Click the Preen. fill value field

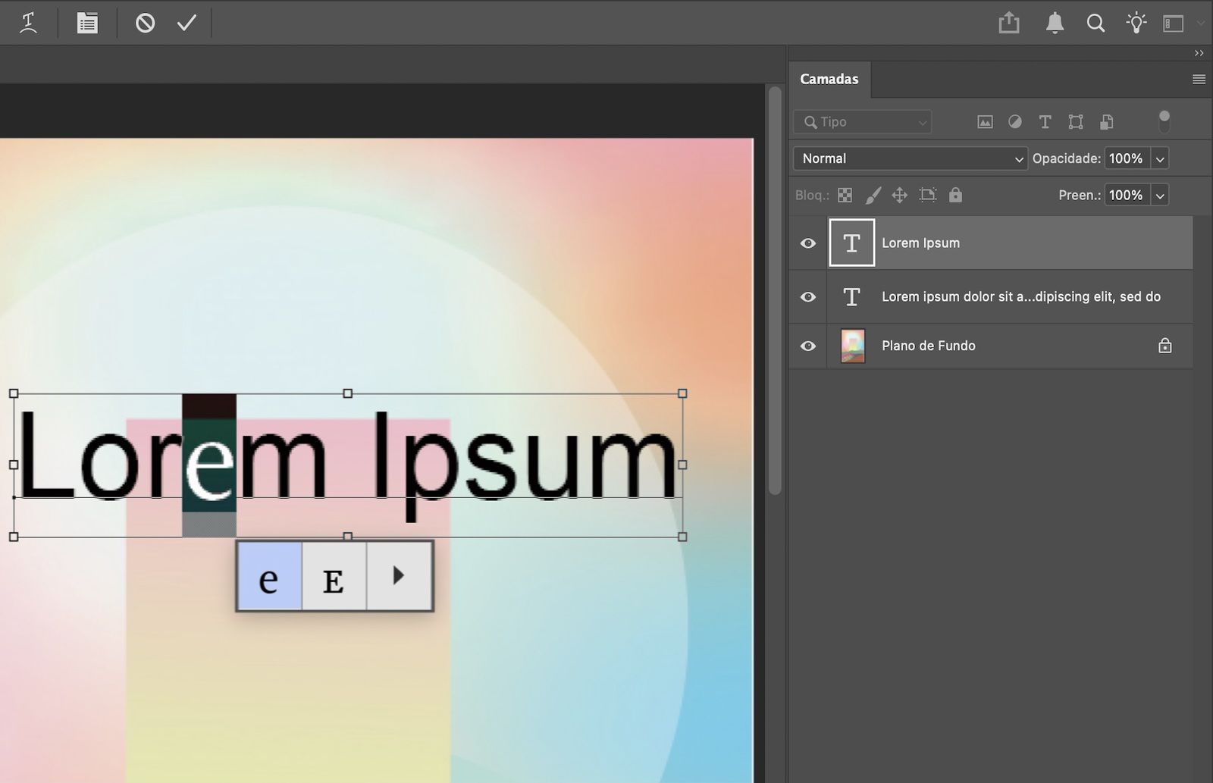click(x=1127, y=195)
